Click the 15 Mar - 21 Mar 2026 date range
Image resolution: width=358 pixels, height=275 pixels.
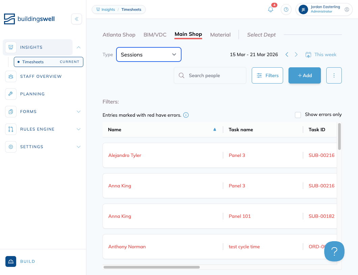(x=254, y=54)
